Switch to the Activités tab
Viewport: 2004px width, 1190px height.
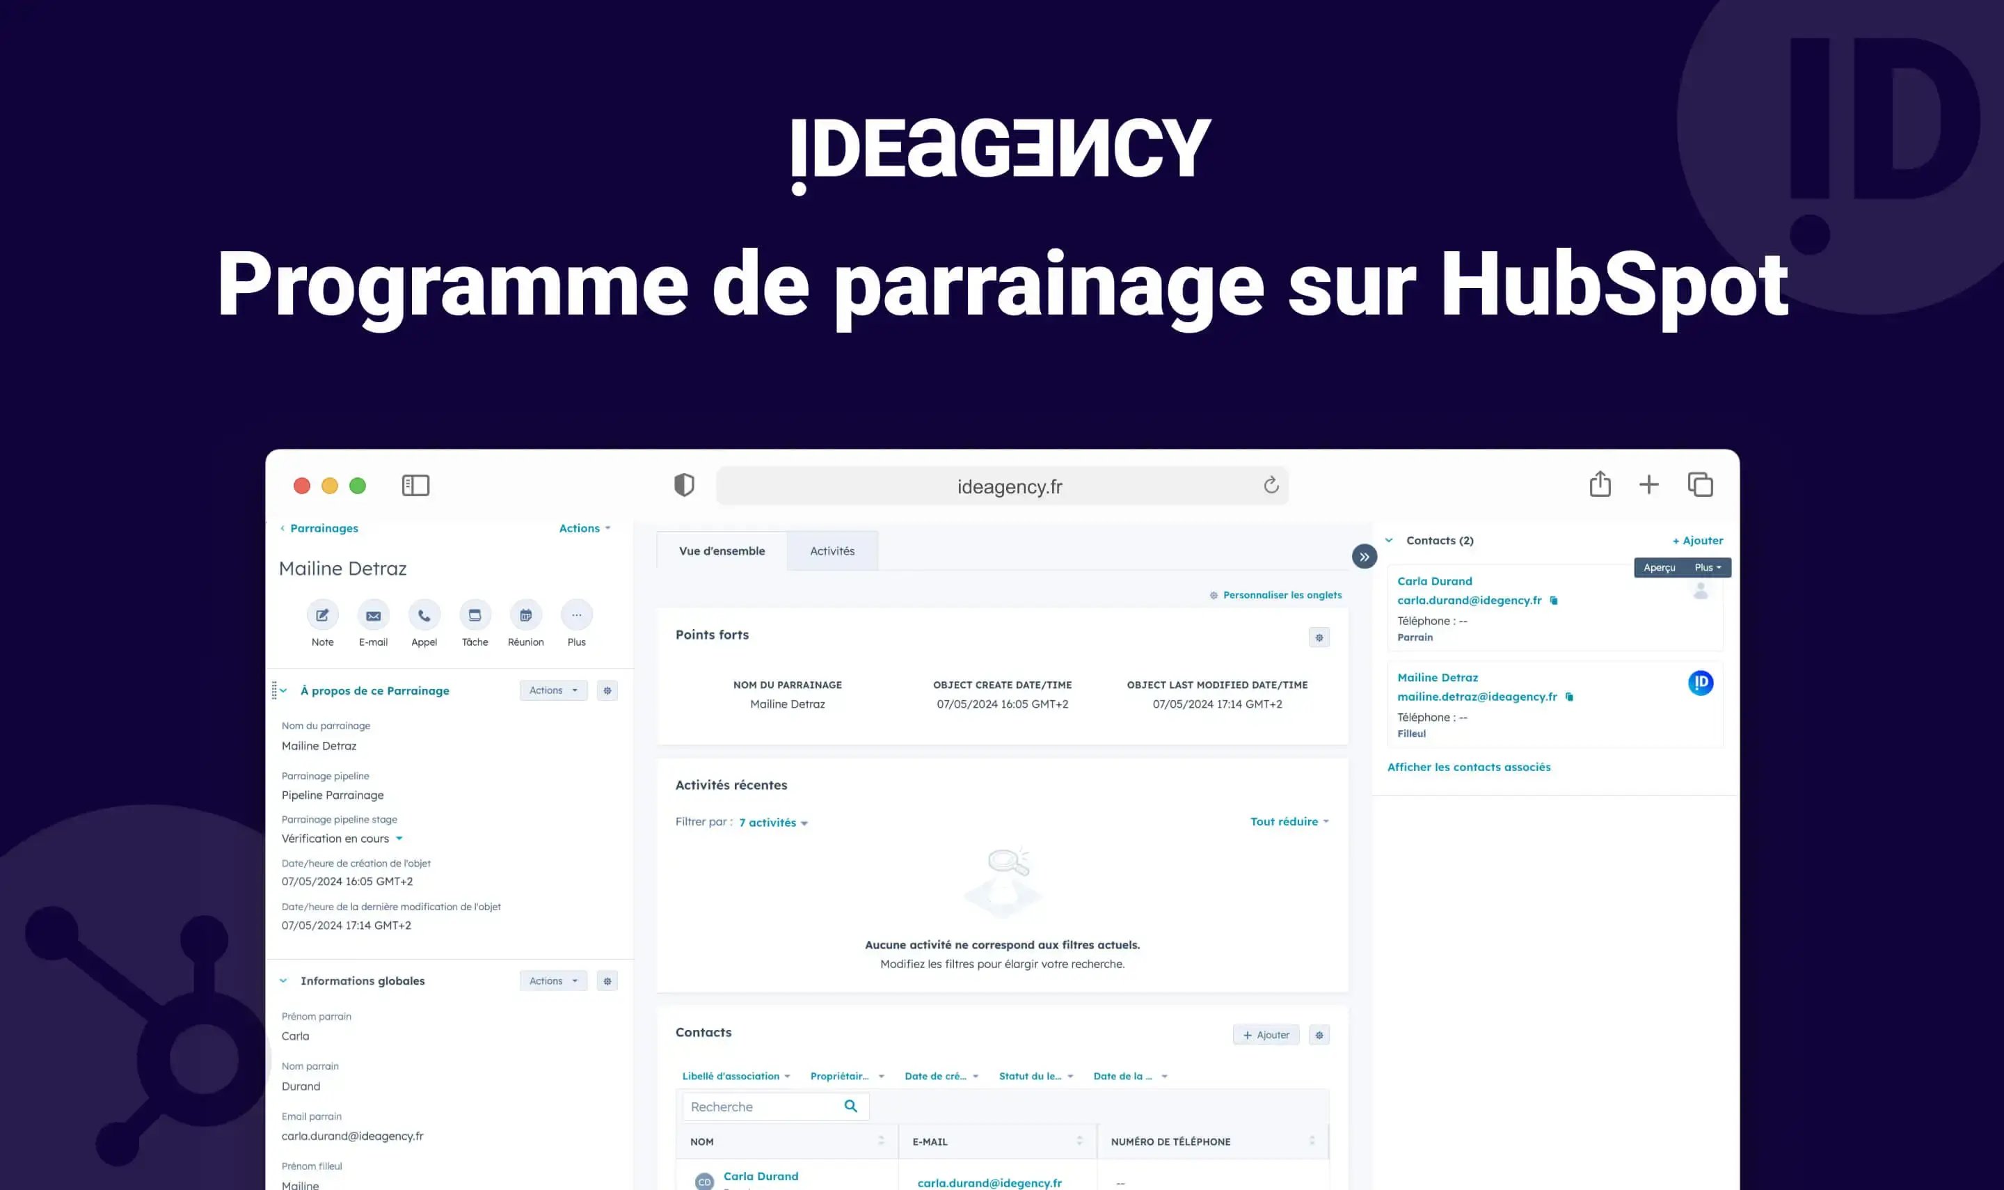[833, 551]
